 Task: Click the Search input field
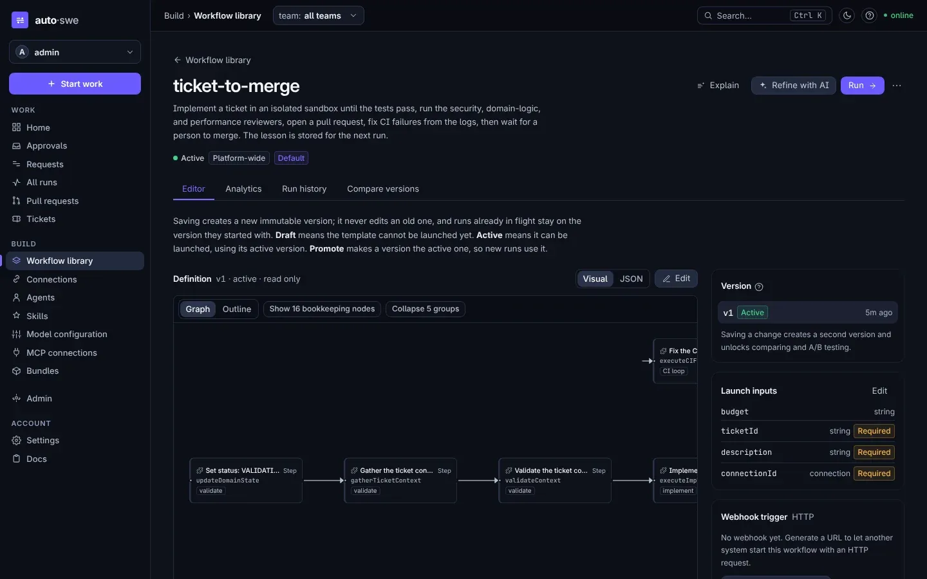(x=764, y=15)
